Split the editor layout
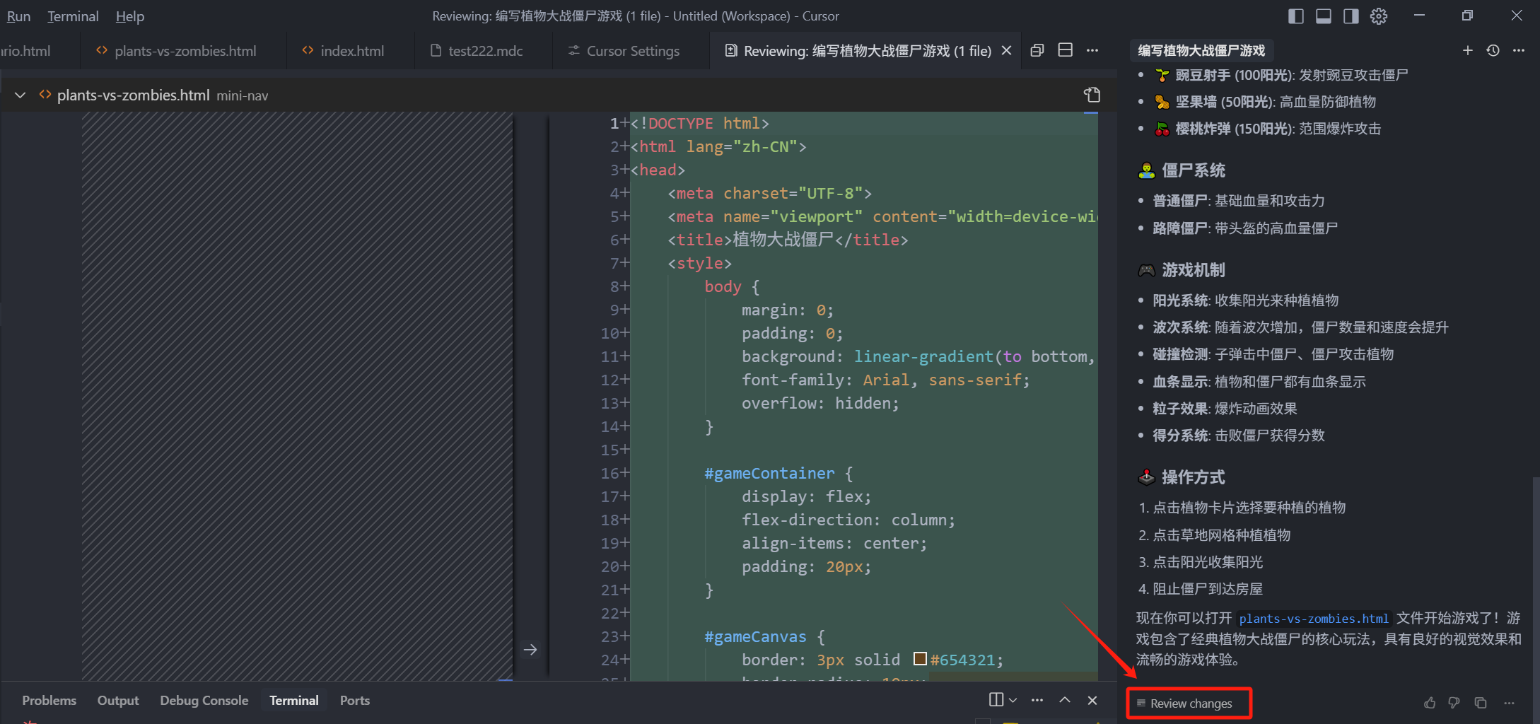Screen dimensions: 1540x724 point(1066,49)
